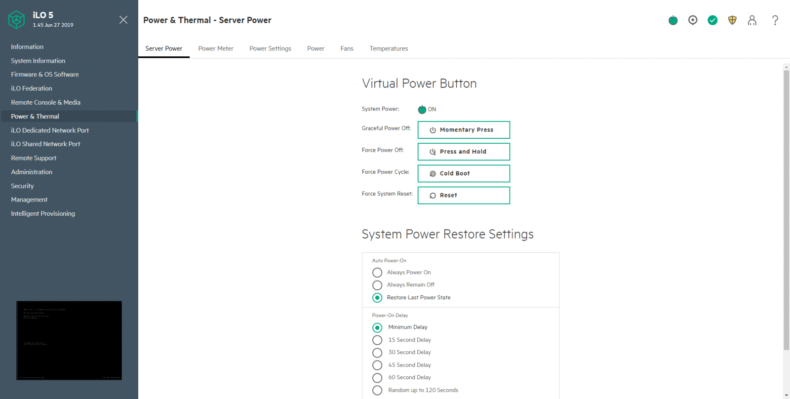Open the remote console thumbnail preview
Viewport: 790px width, 399px height.
[x=69, y=340]
